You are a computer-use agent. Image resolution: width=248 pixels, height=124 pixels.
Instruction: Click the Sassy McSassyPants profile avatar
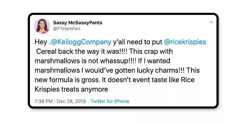[x=42, y=26]
